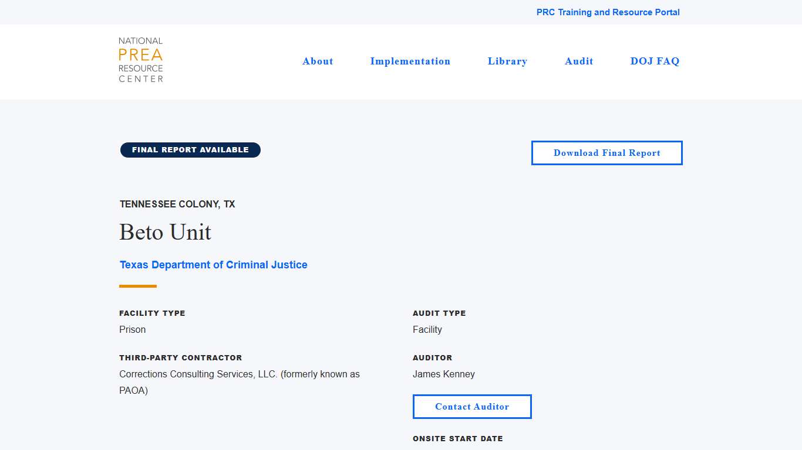Open the Audit navigation item
Viewport: 802px width, 450px height.
click(579, 62)
